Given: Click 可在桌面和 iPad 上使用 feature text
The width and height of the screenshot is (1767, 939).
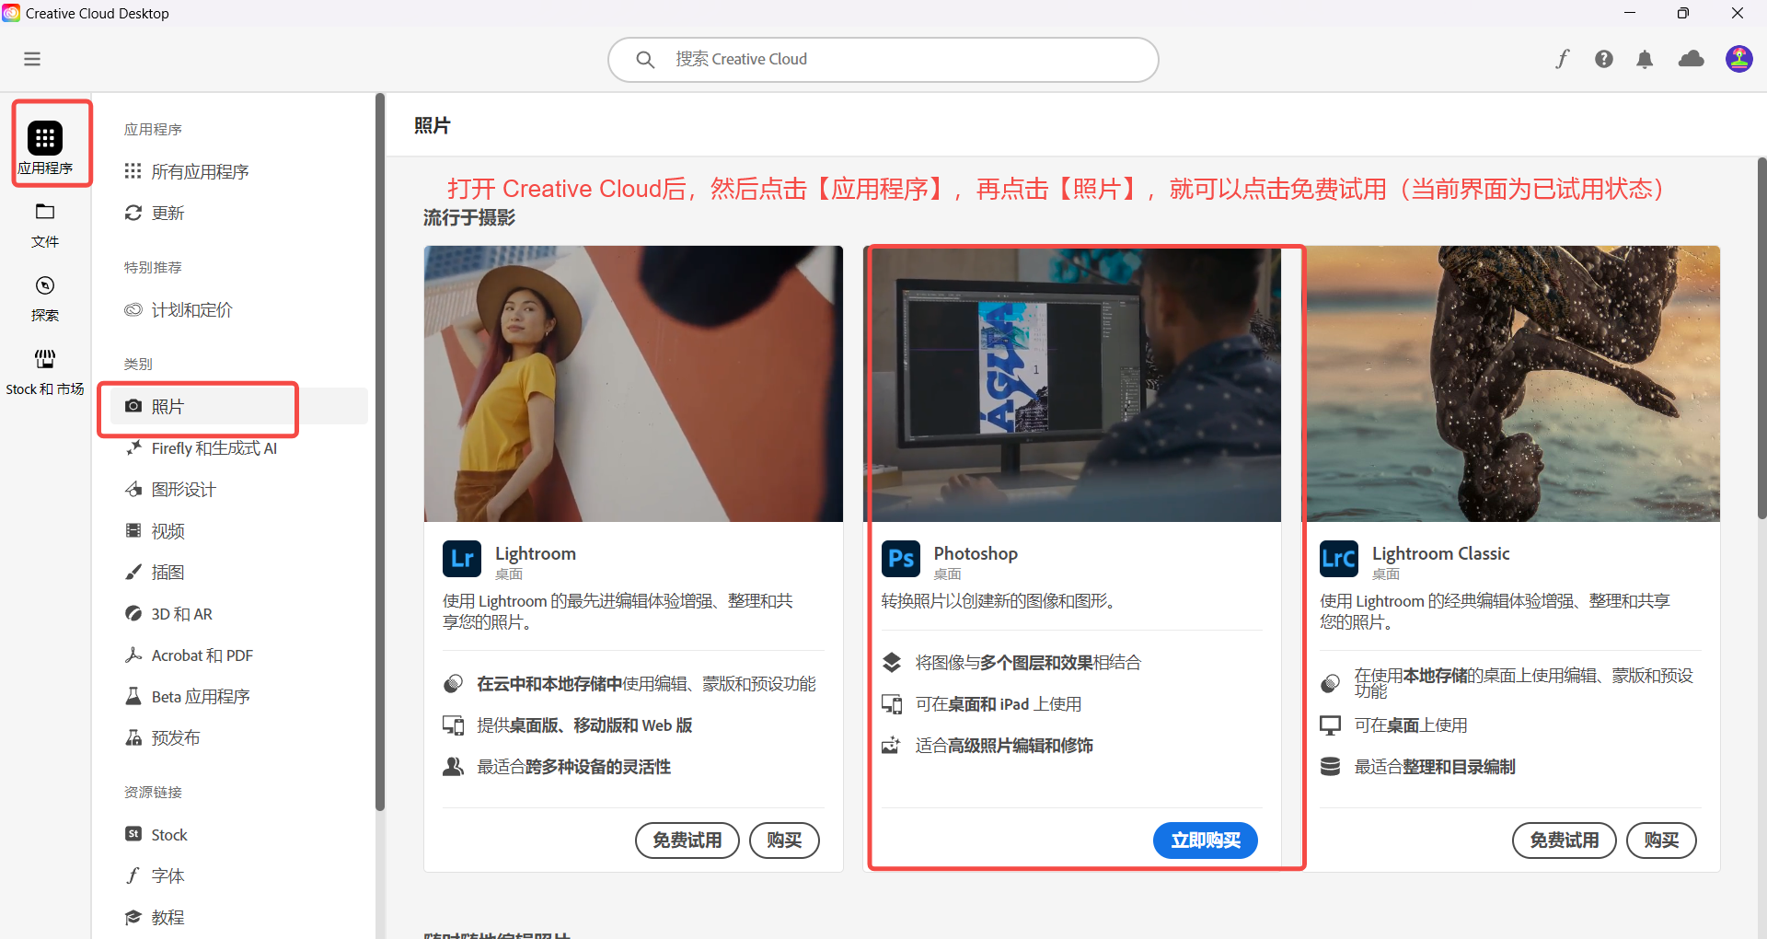Looking at the screenshot, I should pos(999,704).
